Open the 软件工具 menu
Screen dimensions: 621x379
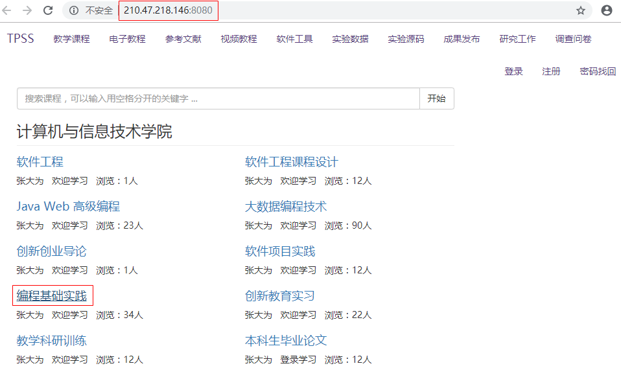point(295,39)
